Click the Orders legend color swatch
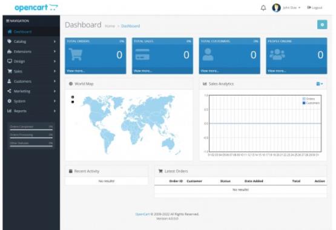 304,99
